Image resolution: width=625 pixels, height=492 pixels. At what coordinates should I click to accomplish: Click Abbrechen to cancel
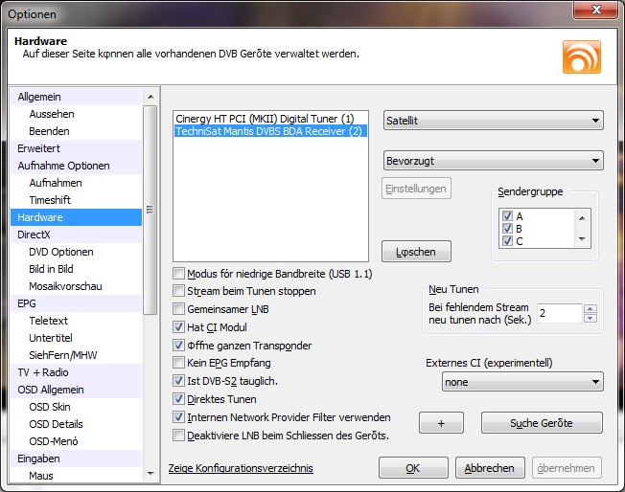point(490,468)
